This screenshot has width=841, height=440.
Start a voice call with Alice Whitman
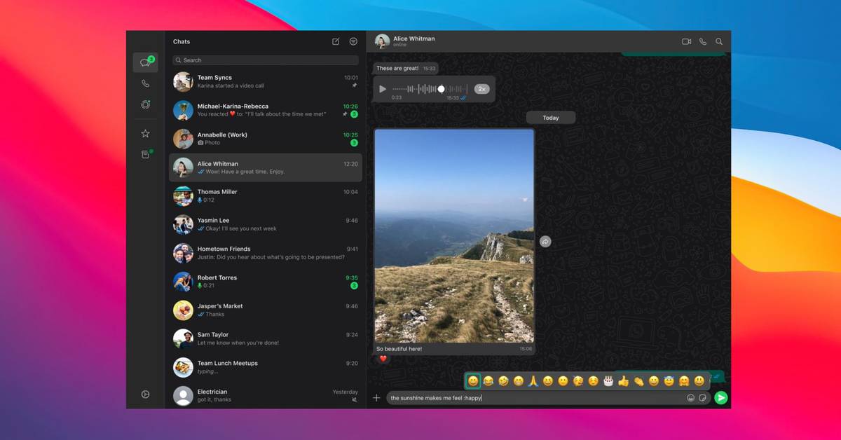click(x=703, y=42)
